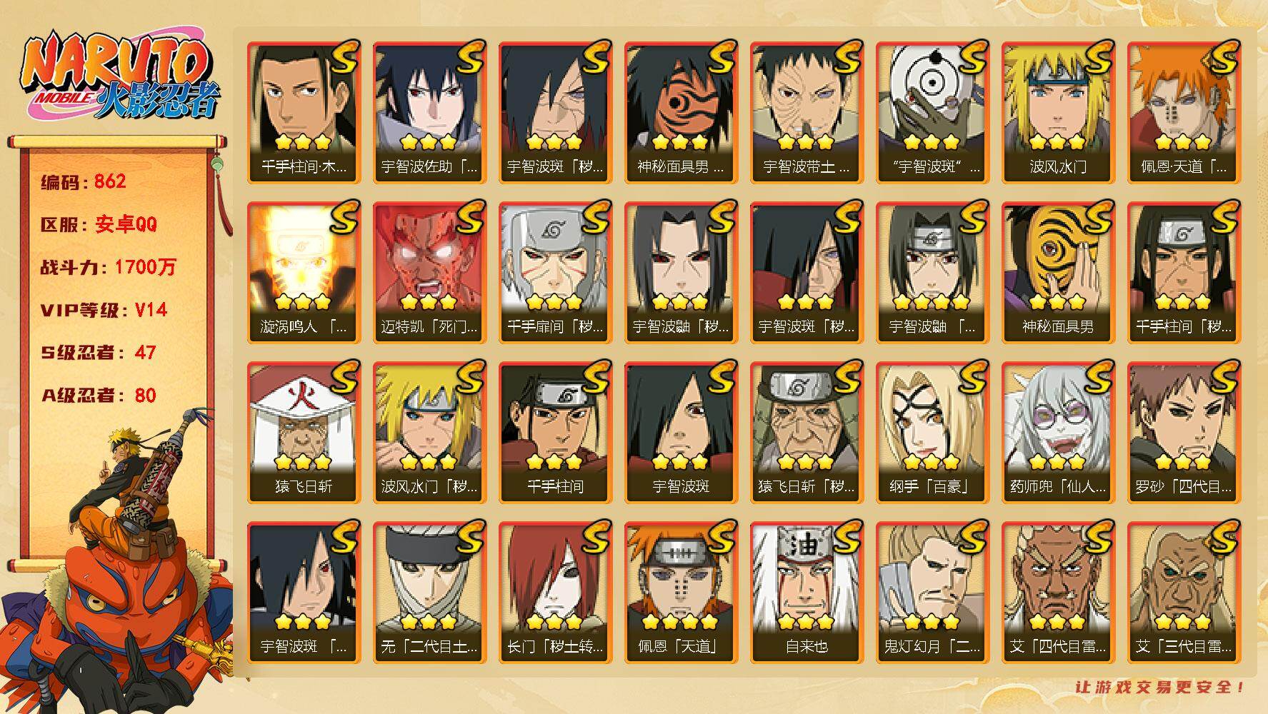Select the 漩涡鸣人 glowing chakra card
Image resolution: width=1268 pixels, height=714 pixels.
tap(303, 273)
